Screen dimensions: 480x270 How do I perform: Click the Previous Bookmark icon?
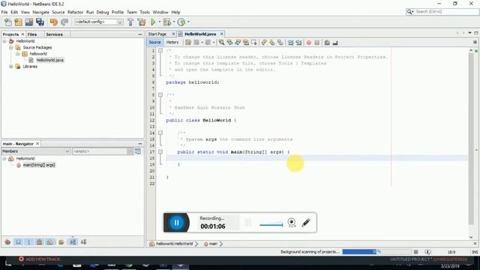point(264,43)
